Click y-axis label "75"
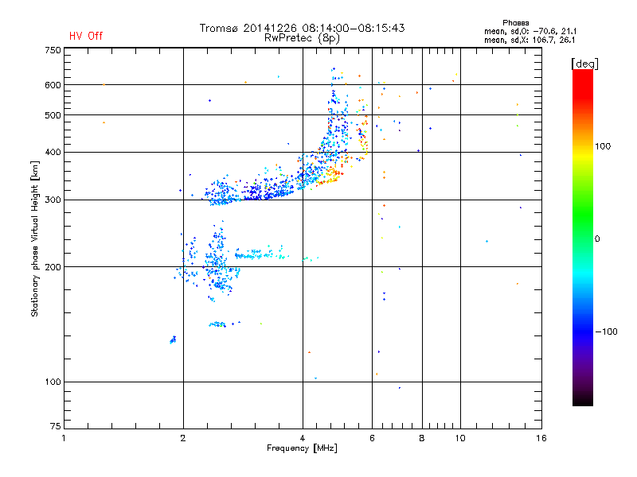This screenshot has width=637, height=477. pyautogui.click(x=56, y=426)
